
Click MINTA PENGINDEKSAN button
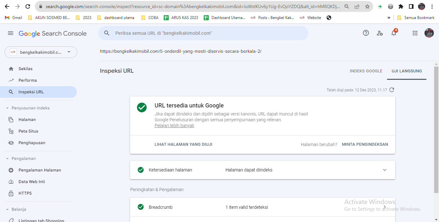[x=365, y=144]
